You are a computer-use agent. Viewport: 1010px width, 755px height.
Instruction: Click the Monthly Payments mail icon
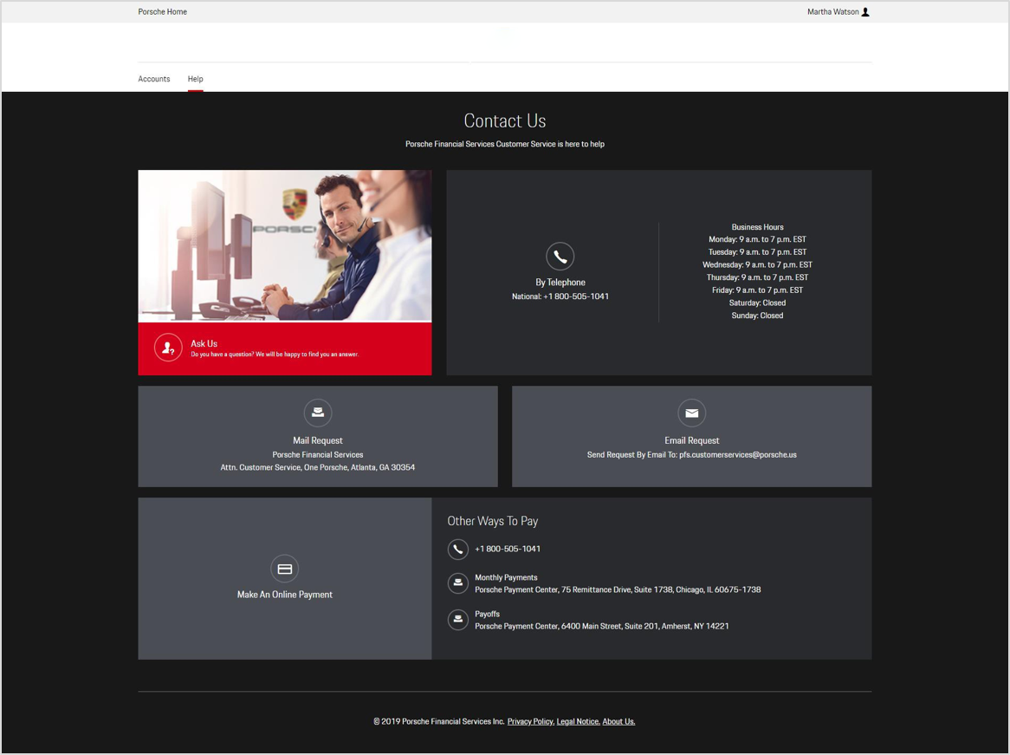tap(458, 583)
